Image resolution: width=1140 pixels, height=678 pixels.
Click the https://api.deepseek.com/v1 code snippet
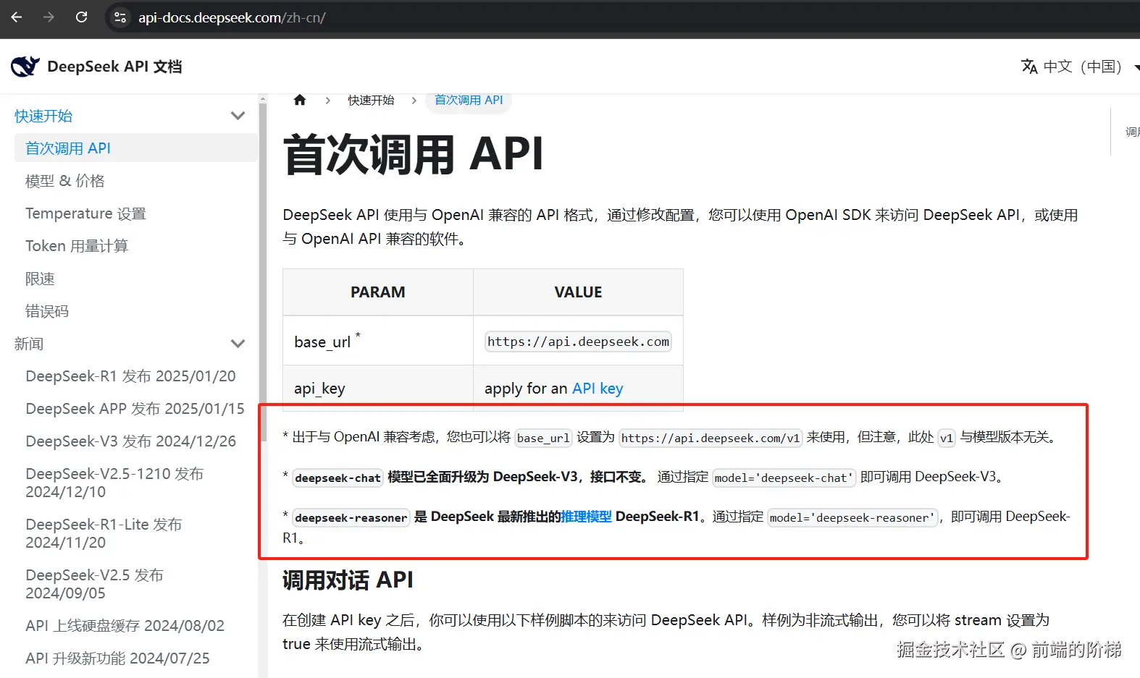point(711,438)
